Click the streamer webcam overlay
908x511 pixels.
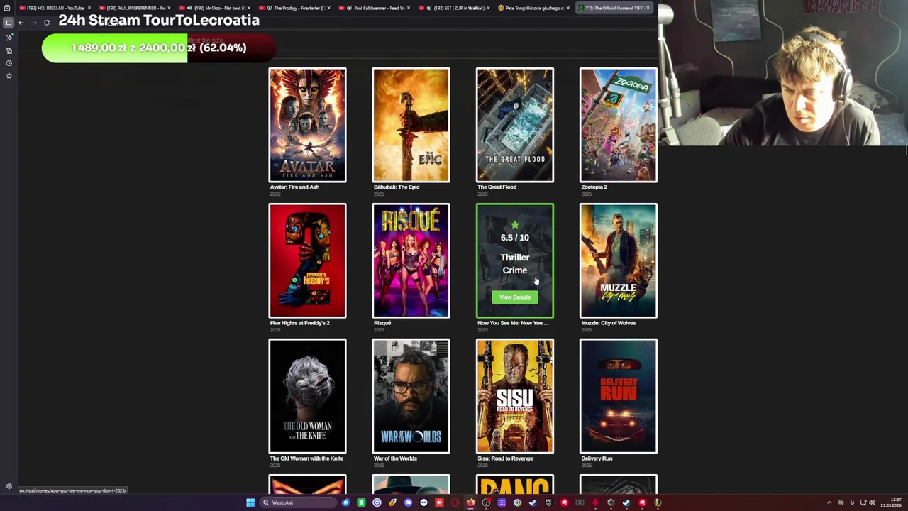click(x=783, y=73)
